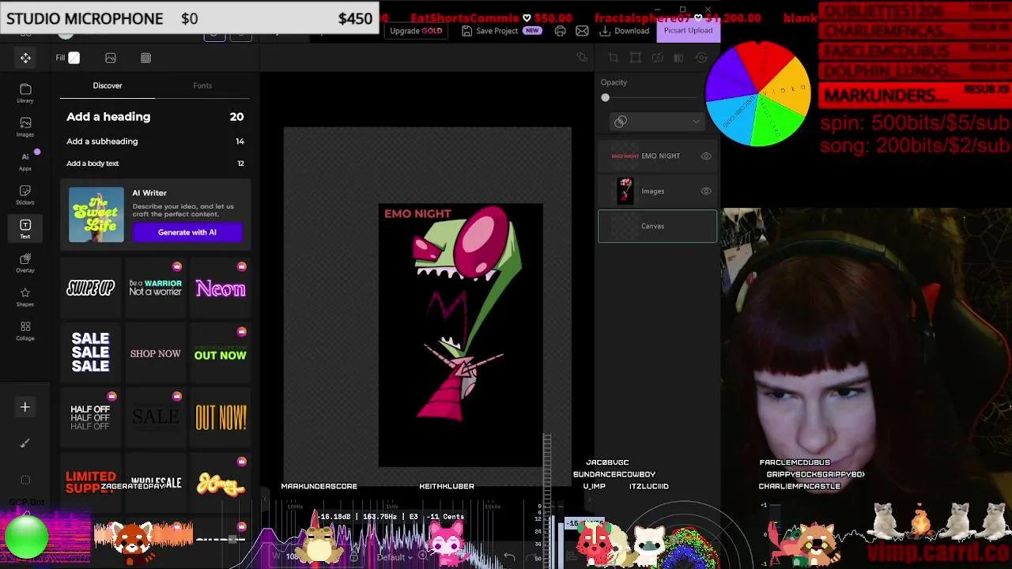Select the dashed selection tool in sidebar

tap(25, 480)
